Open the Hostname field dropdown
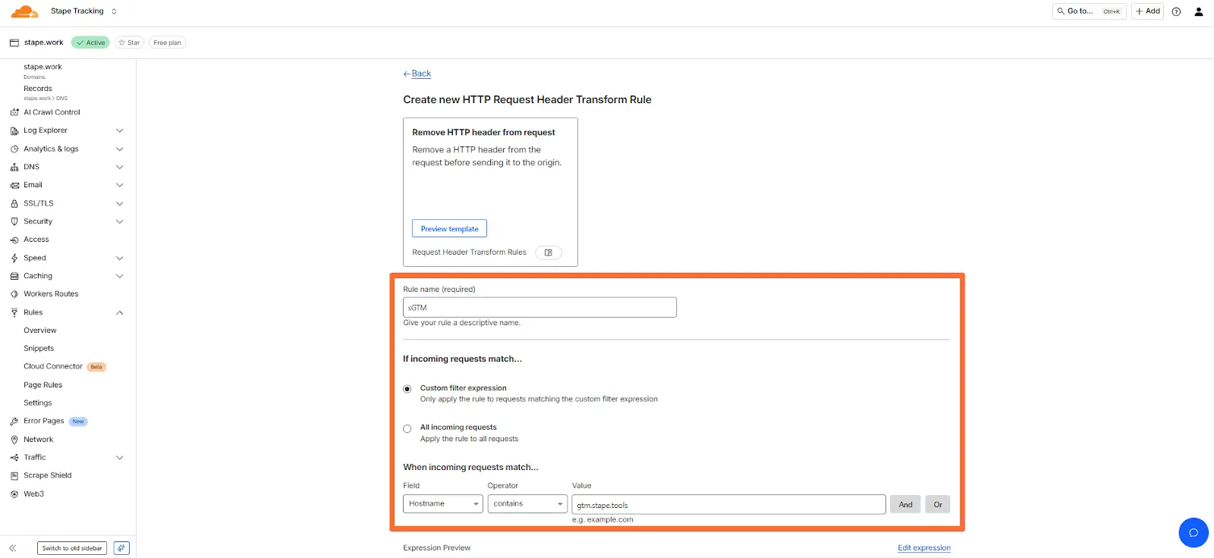The image size is (1214, 558). pyautogui.click(x=442, y=504)
